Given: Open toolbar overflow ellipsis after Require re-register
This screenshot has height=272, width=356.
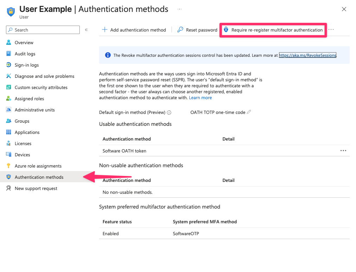Looking at the screenshot, I should pos(331,29).
